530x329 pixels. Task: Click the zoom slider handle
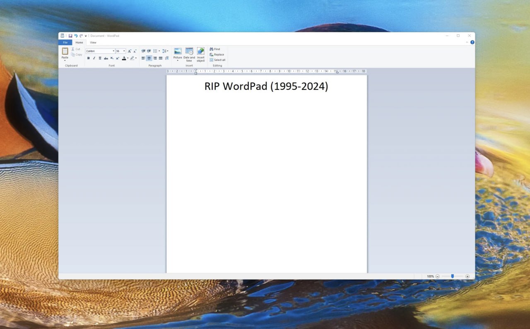tap(453, 276)
